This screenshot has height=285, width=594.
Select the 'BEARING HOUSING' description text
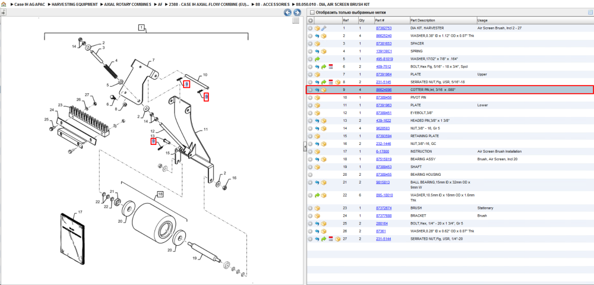click(x=426, y=175)
